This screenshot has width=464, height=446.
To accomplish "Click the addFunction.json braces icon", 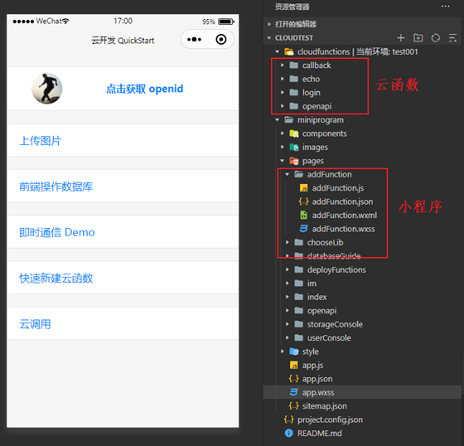I will (303, 201).
